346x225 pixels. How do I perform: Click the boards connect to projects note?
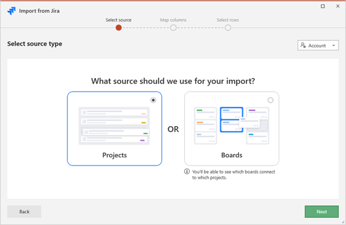[x=233, y=175]
